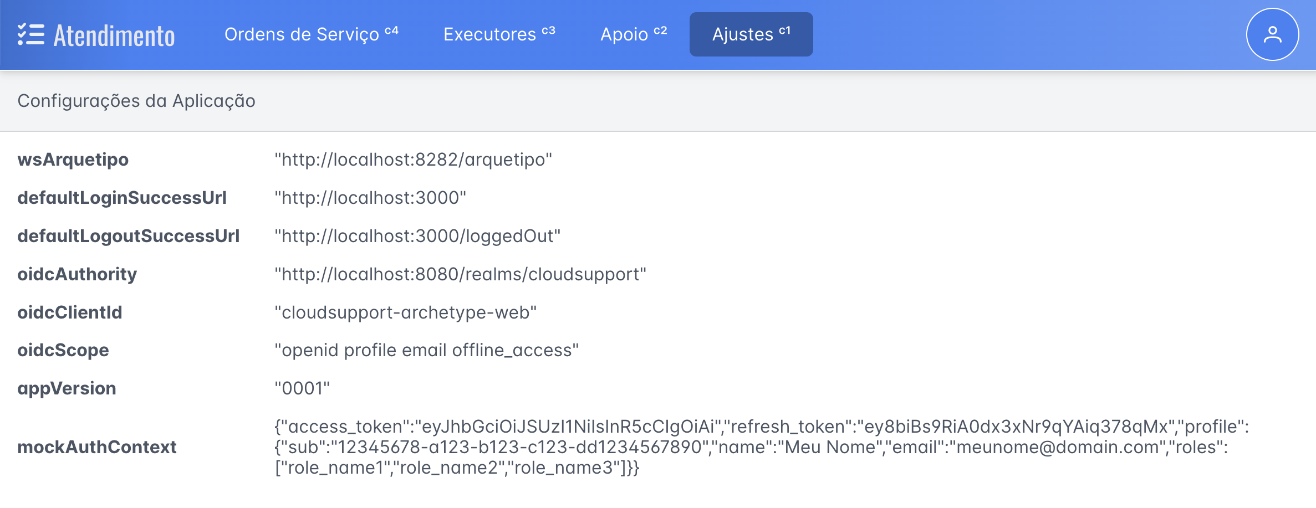Click the "http://localhost:3000" value
The image size is (1316, 508).
(370, 198)
